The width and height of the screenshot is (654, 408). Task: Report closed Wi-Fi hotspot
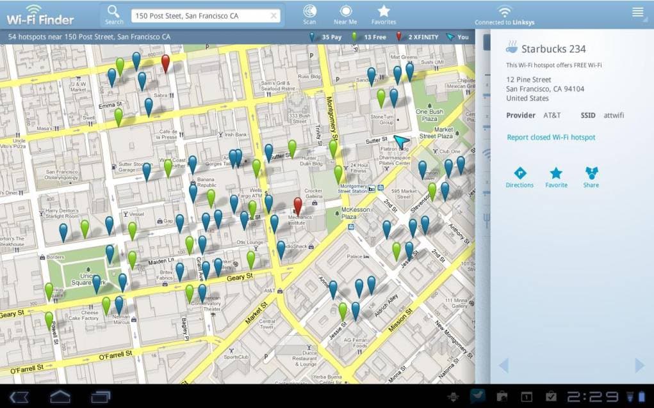point(552,137)
